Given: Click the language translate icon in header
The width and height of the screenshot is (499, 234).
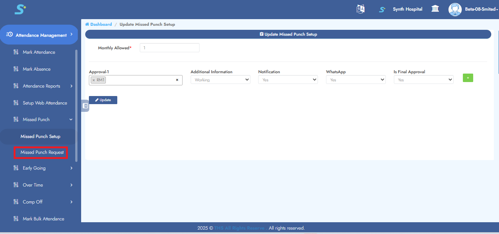Looking at the screenshot, I should [x=360, y=9].
